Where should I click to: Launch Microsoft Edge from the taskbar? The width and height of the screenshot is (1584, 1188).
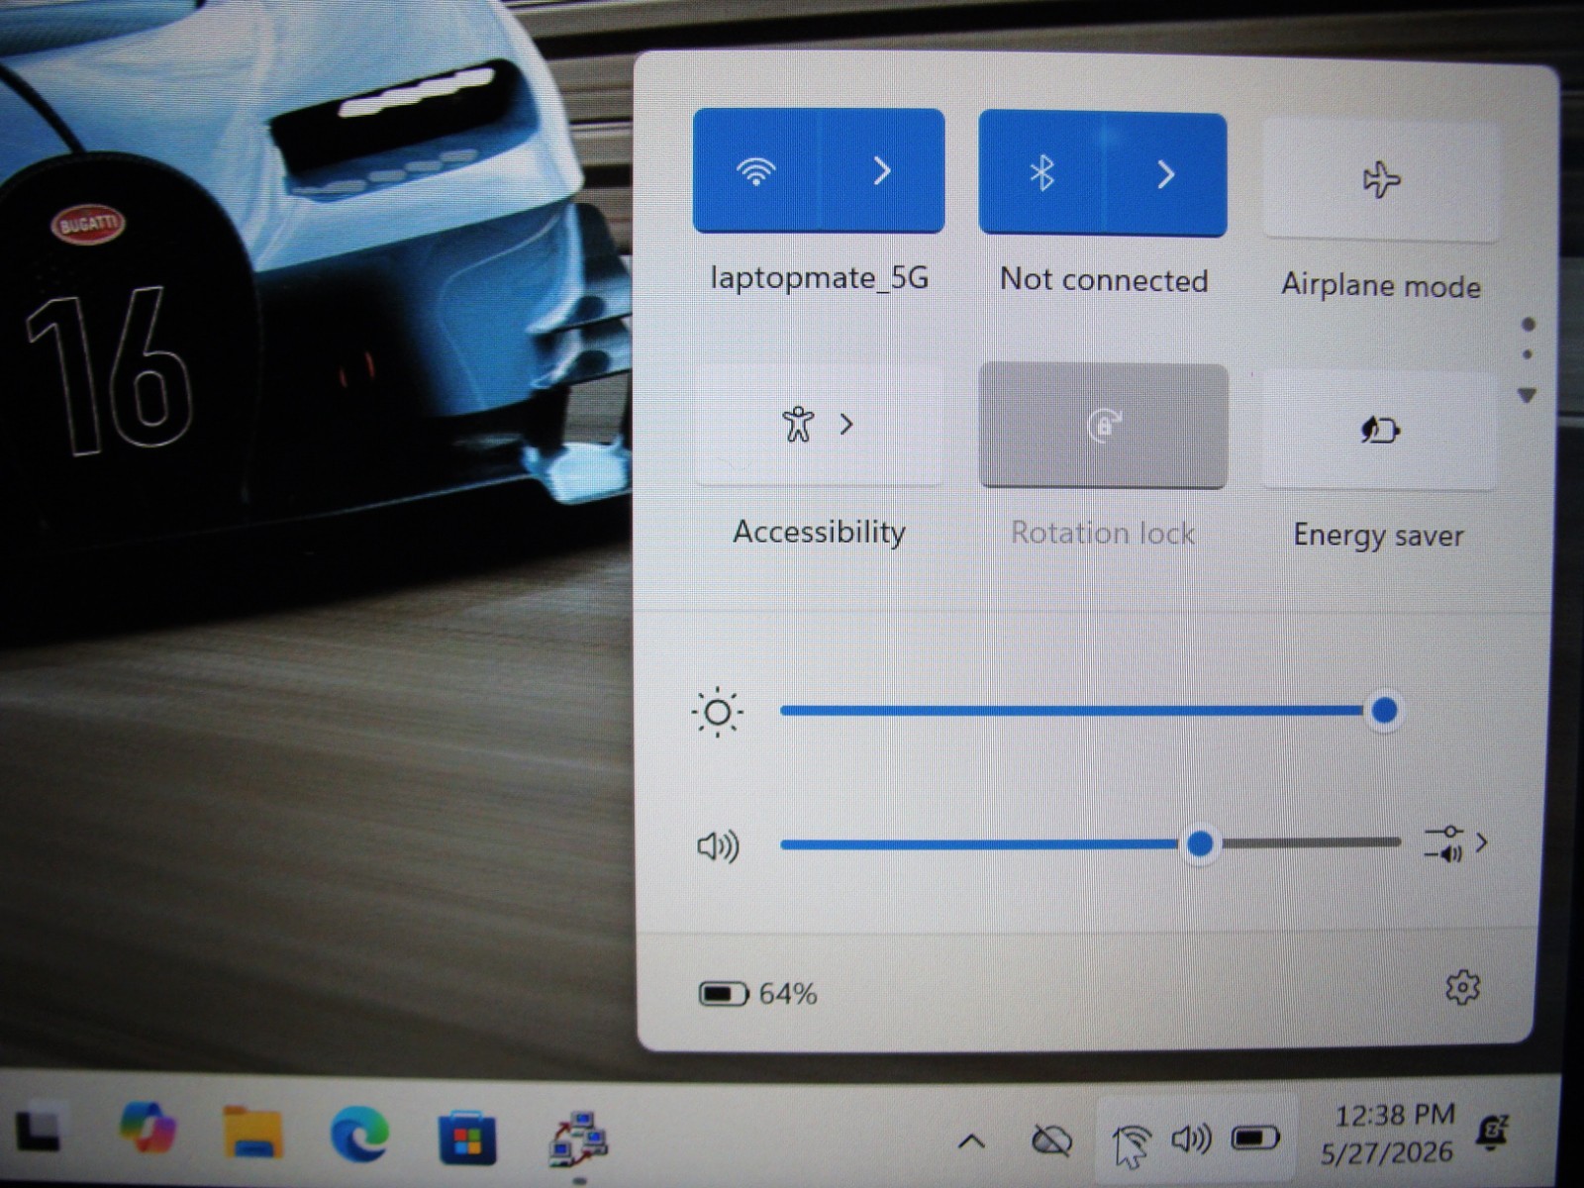click(x=359, y=1135)
